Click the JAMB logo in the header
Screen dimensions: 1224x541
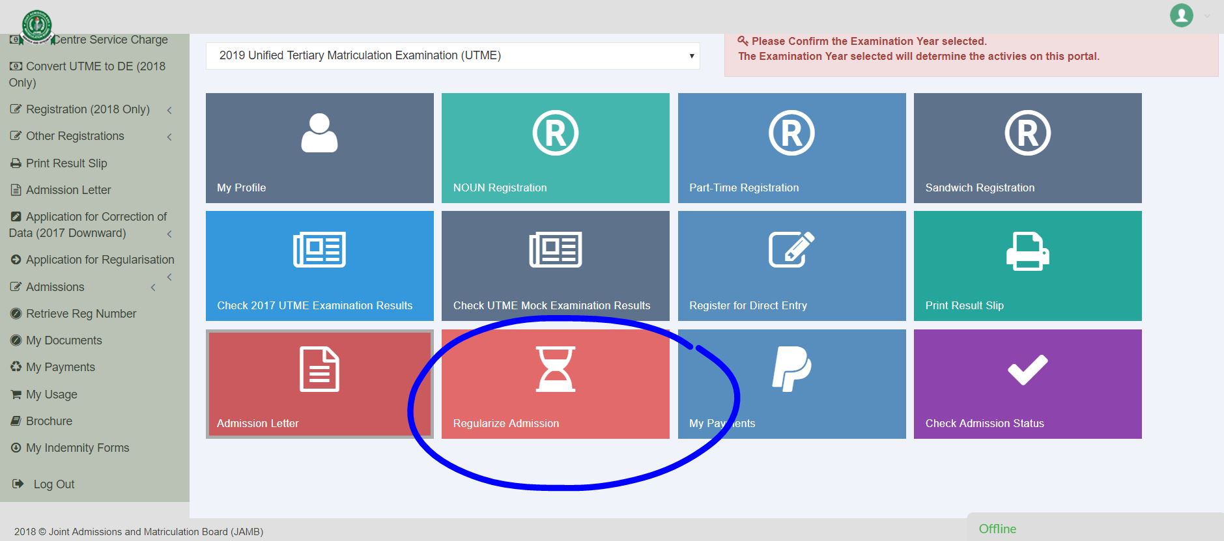[36, 27]
